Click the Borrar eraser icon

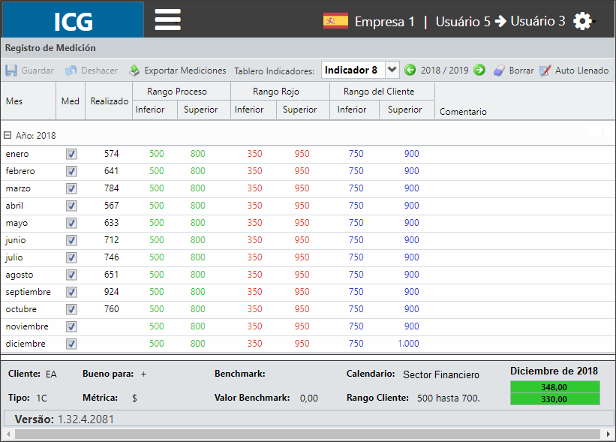[499, 71]
